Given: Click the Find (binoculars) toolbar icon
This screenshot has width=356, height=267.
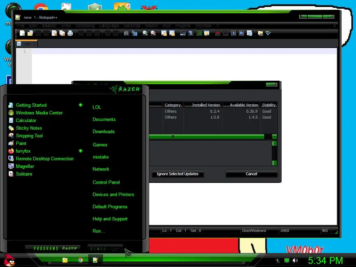Looking at the screenshot, I should [127, 33].
